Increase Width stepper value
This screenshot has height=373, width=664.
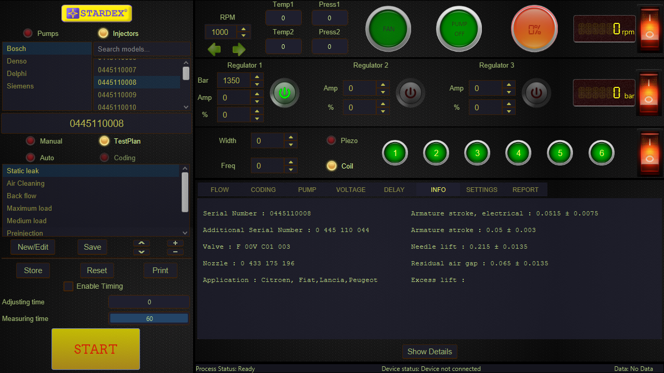pos(290,137)
